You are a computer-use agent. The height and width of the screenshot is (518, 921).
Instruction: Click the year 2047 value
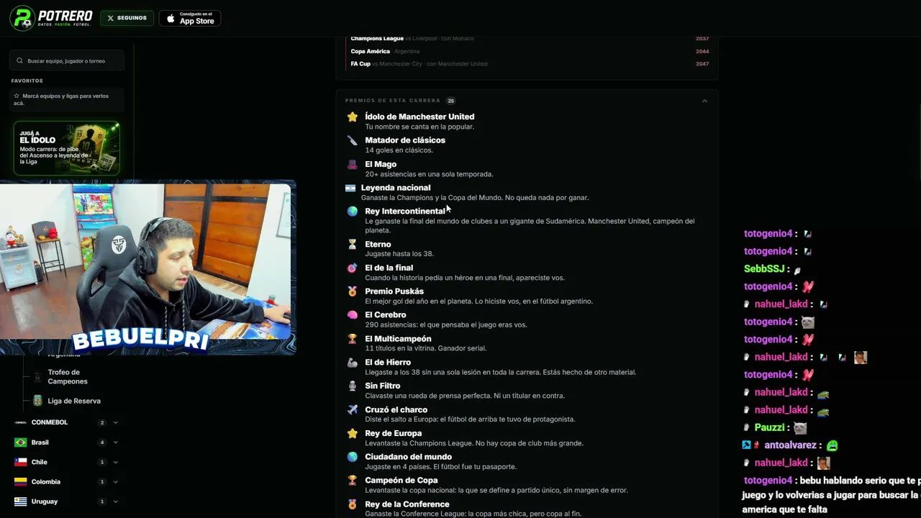(x=702, y=64)
